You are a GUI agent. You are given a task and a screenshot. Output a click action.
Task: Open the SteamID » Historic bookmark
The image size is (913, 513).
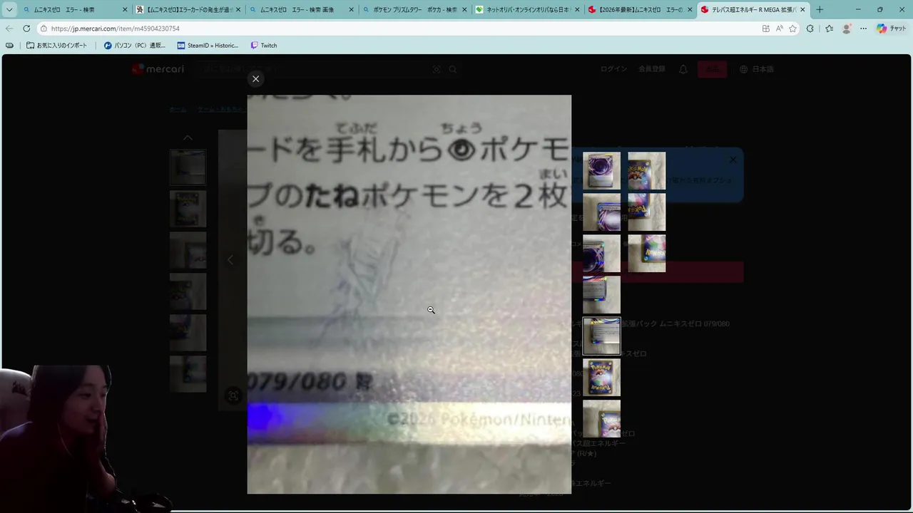tap(208, 46)
